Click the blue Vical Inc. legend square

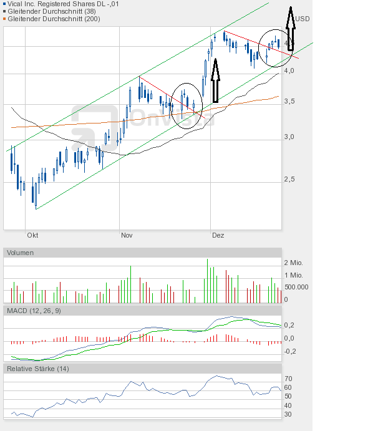point(6,4)
